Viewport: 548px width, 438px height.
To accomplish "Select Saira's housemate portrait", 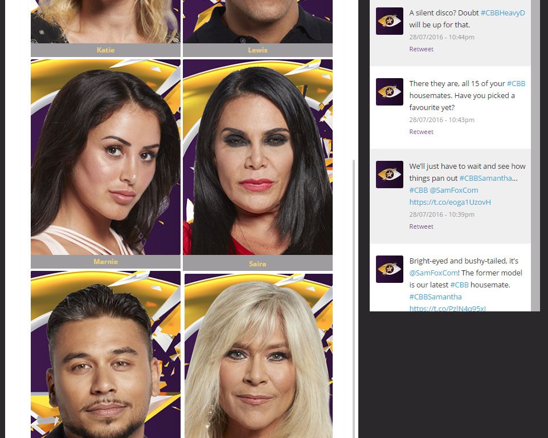I will 257,157.
